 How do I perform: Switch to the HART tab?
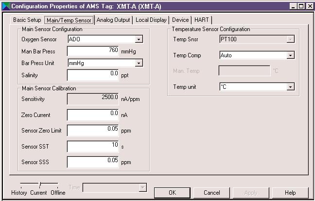(x=202, y=20)
